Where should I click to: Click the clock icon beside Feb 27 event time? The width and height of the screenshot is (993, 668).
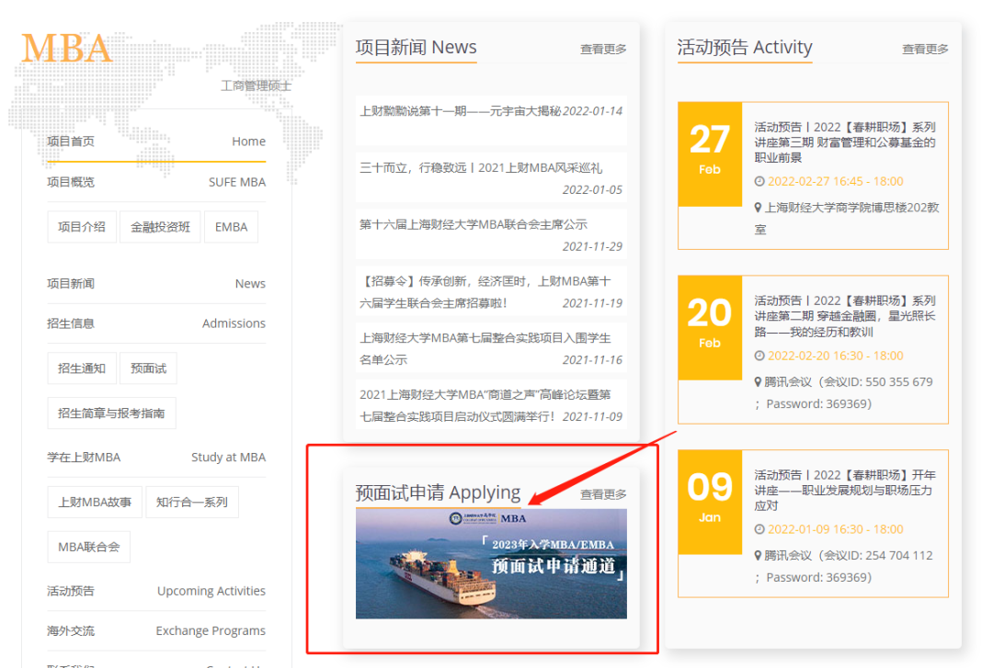(759, 181)
